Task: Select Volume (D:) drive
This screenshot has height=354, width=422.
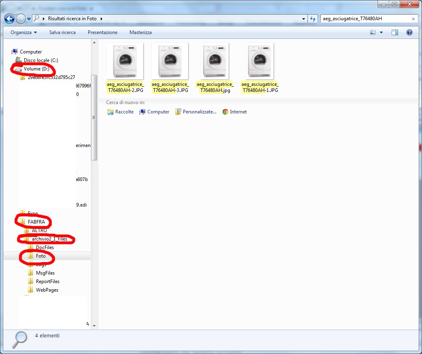Action: pyautogui.click(x=36, y=69)
